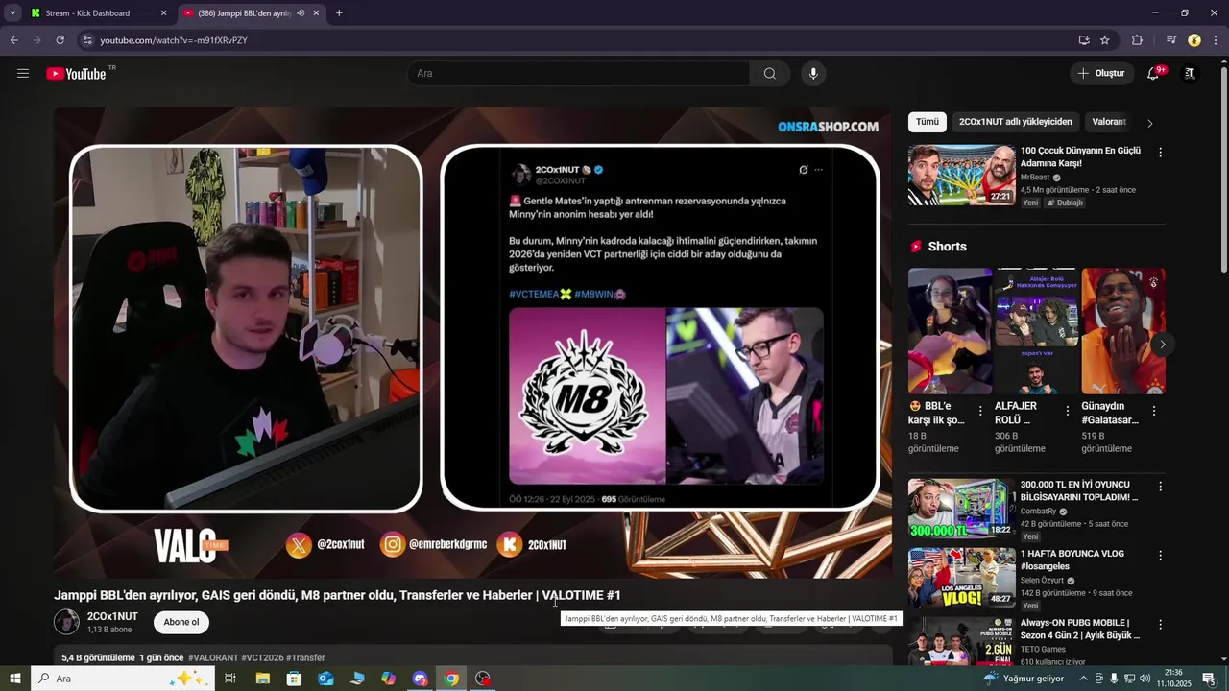Select the Tümü filter chip

coord(927,122)
